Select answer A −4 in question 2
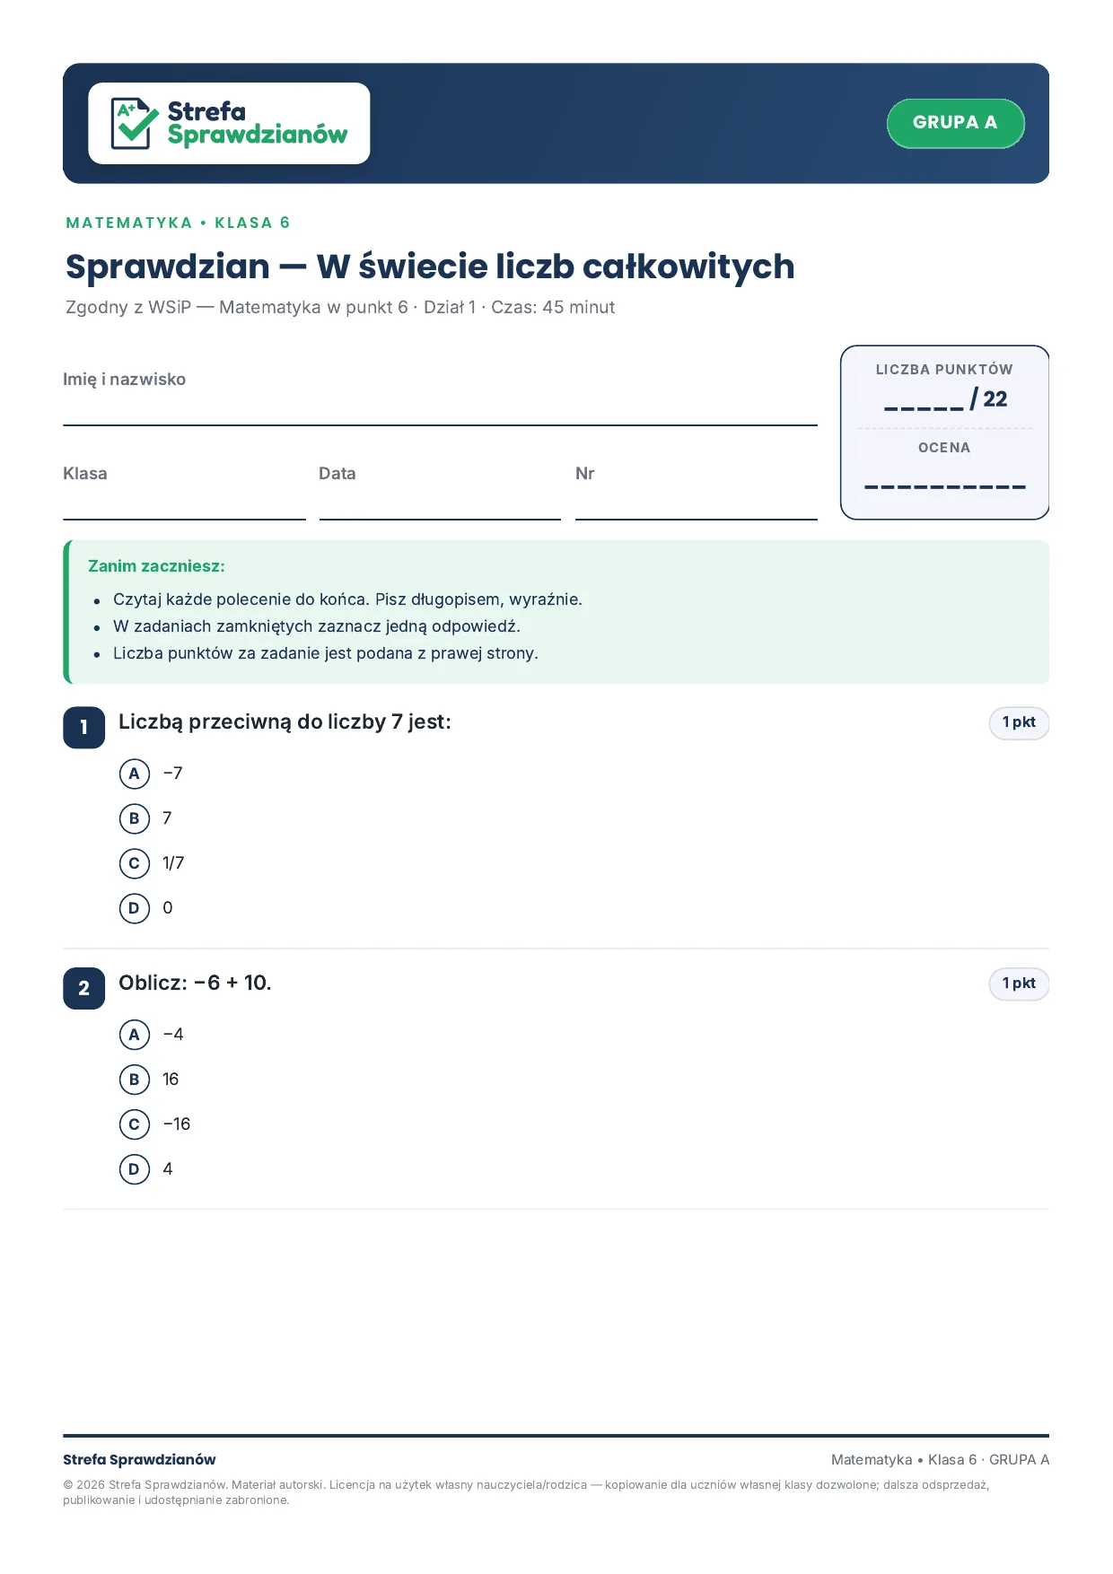This screenshot has height=1574, width=1113. tap(135, 1035)
